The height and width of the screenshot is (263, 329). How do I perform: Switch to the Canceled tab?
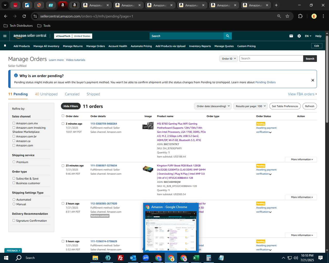click(72, 94)
